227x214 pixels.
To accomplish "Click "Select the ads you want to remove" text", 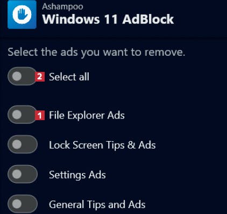I will pos(96,53).
